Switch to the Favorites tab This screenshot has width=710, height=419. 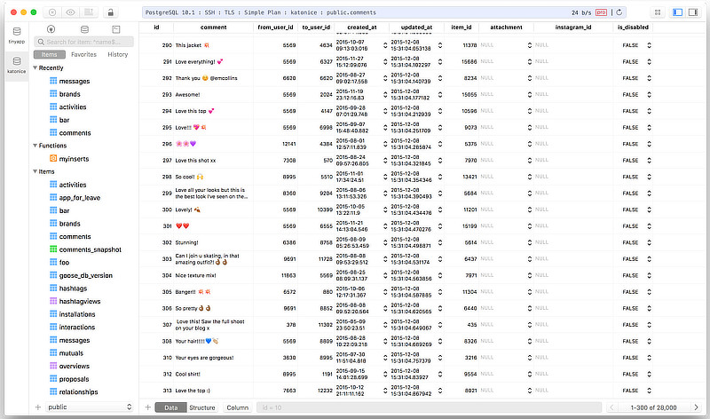(83, 54)
